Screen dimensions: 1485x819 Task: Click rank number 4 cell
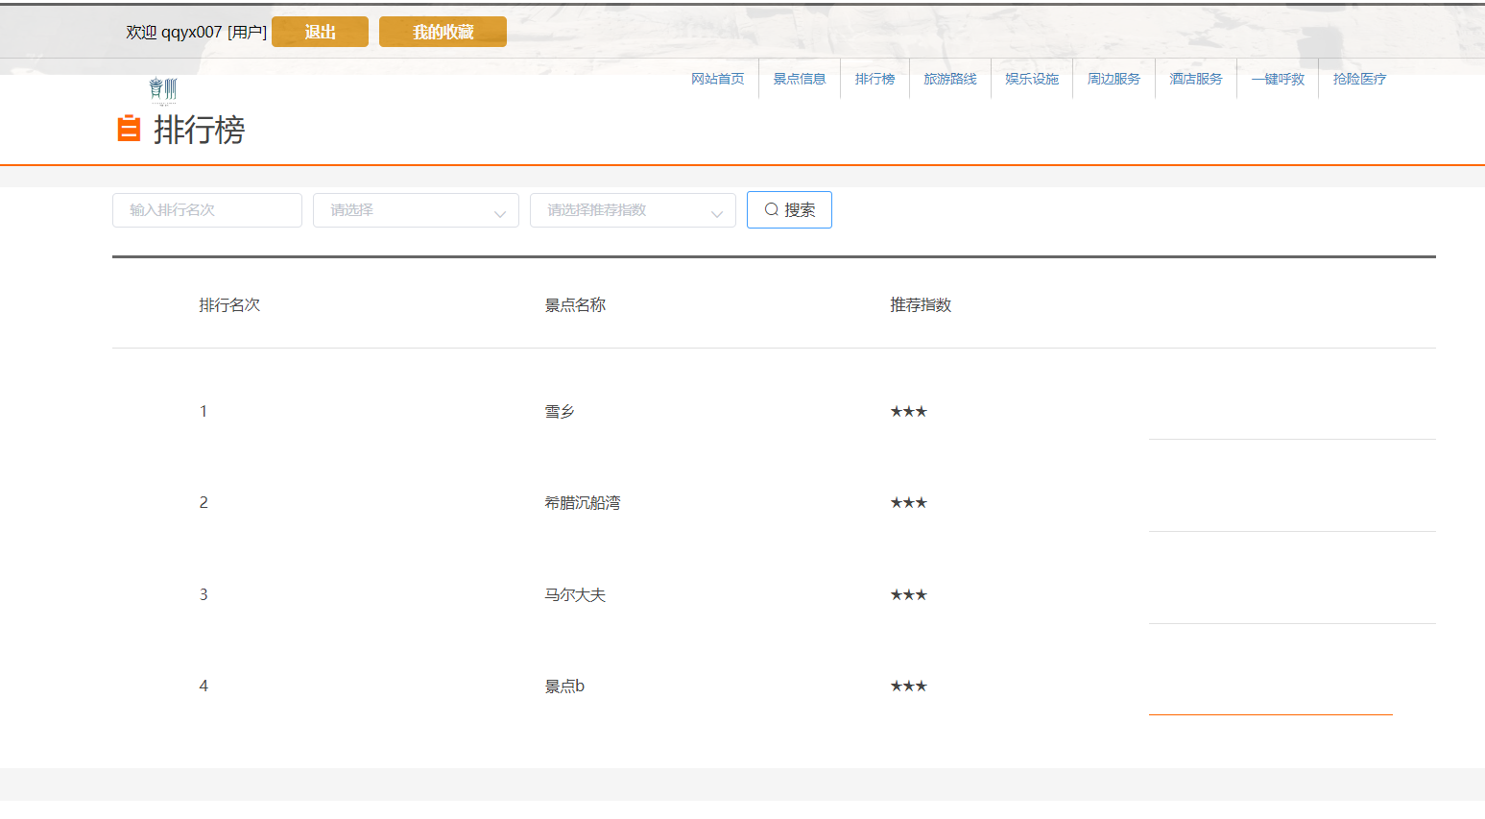tap(204, 686)
